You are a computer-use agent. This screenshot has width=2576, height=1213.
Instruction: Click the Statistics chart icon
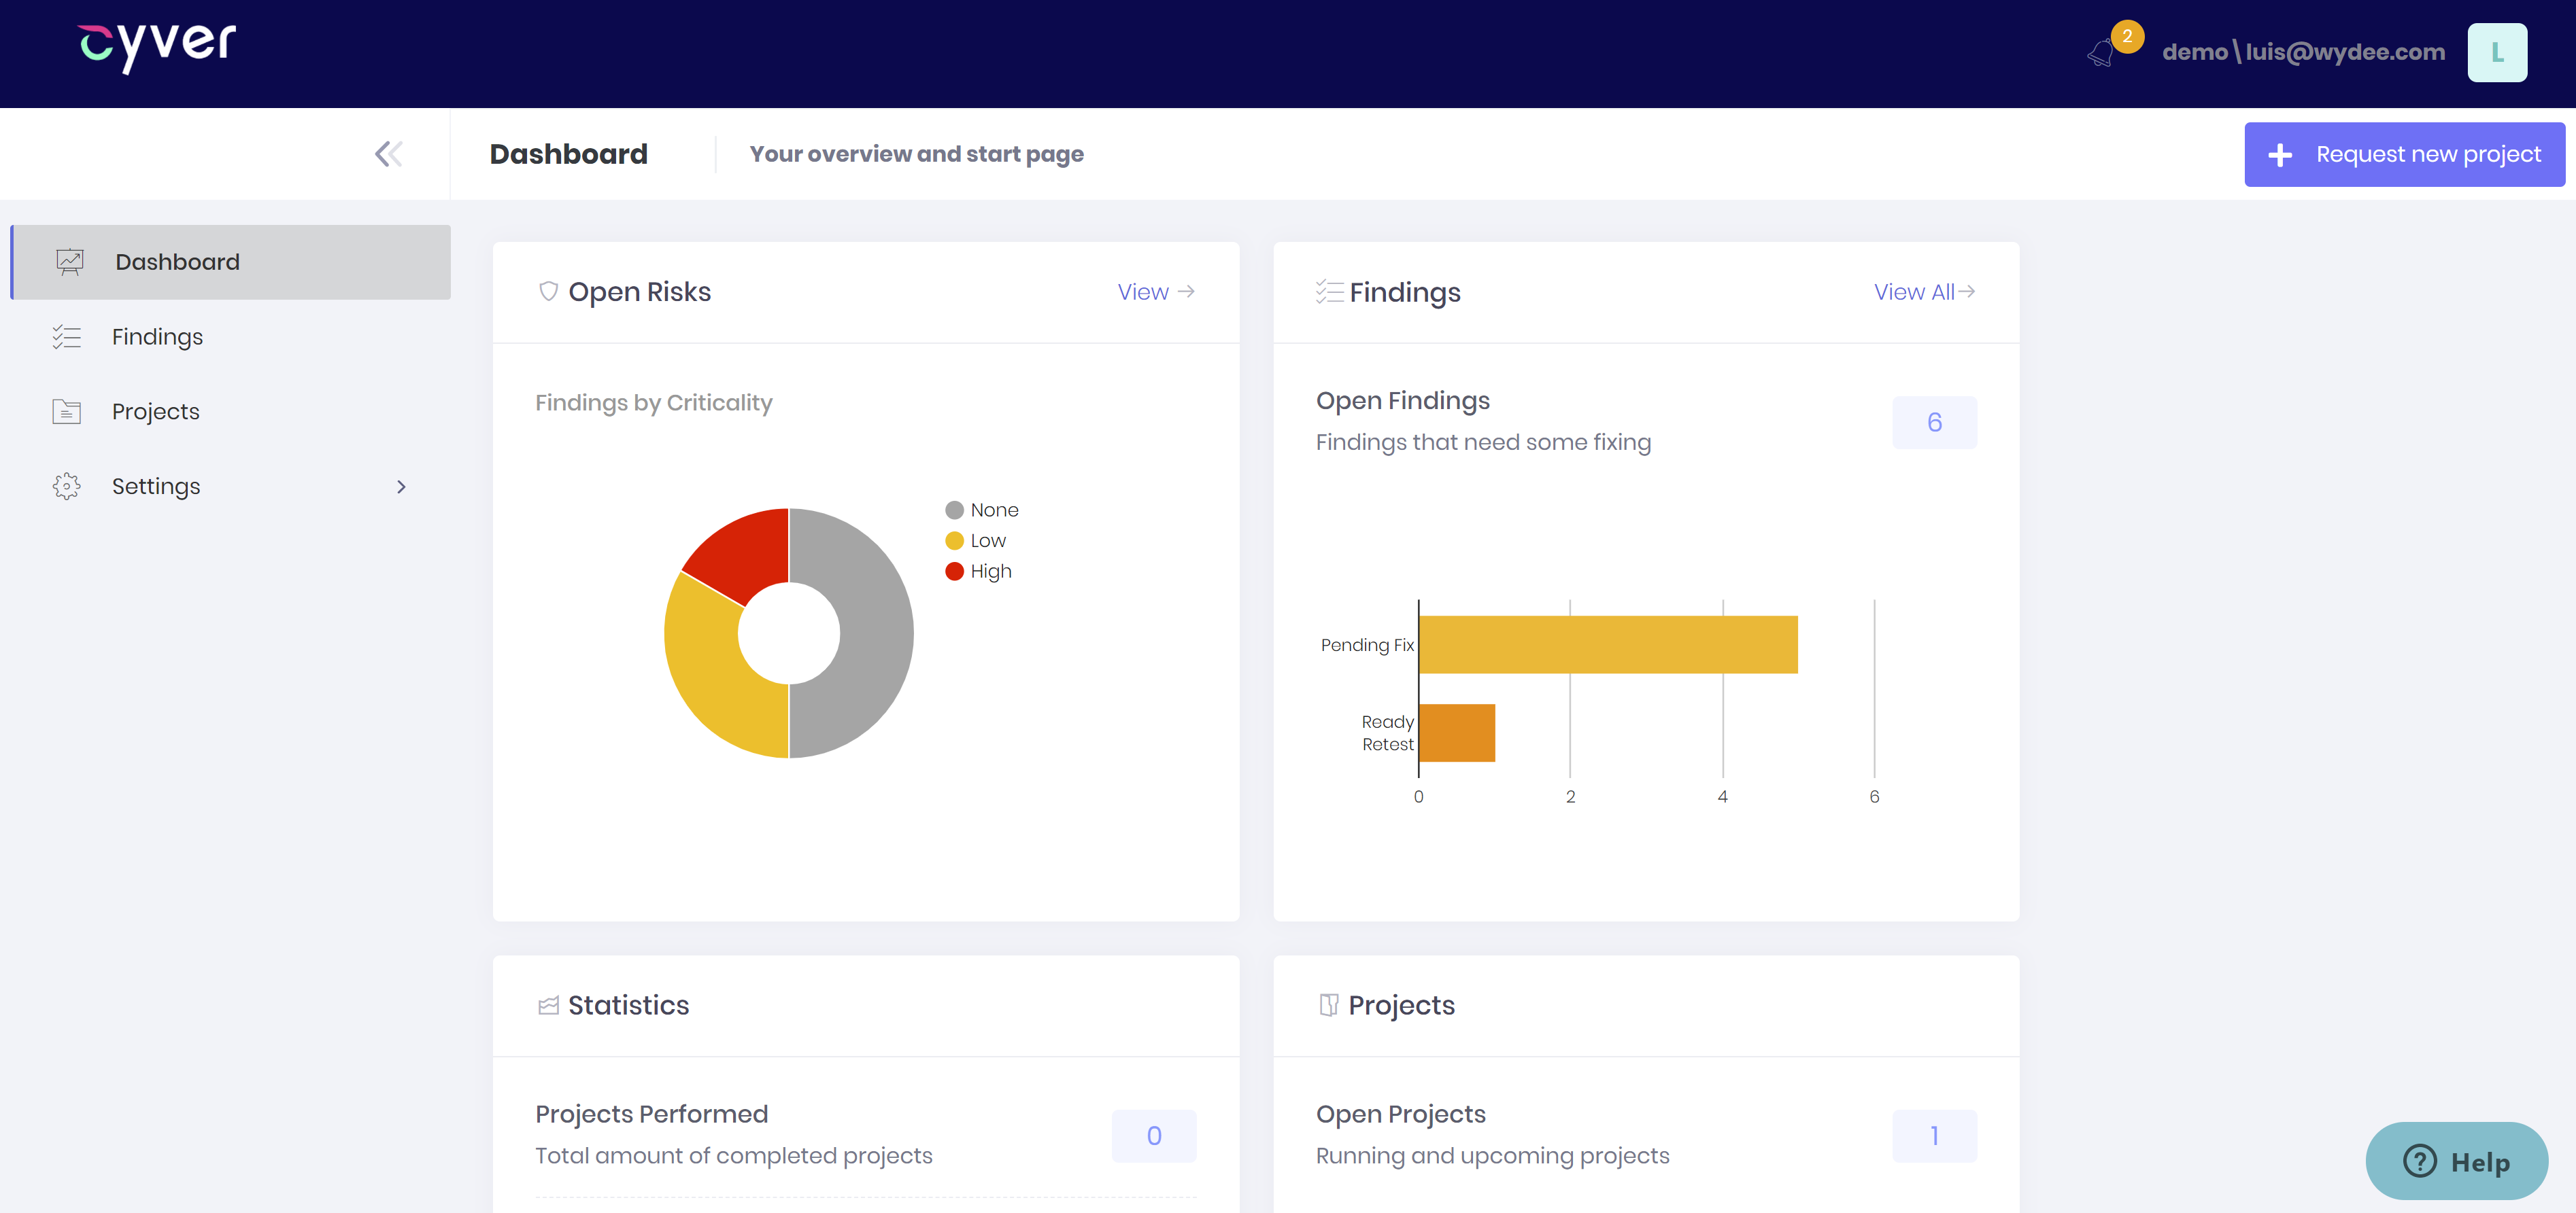pyautogui.click(x=548, y=1005)
